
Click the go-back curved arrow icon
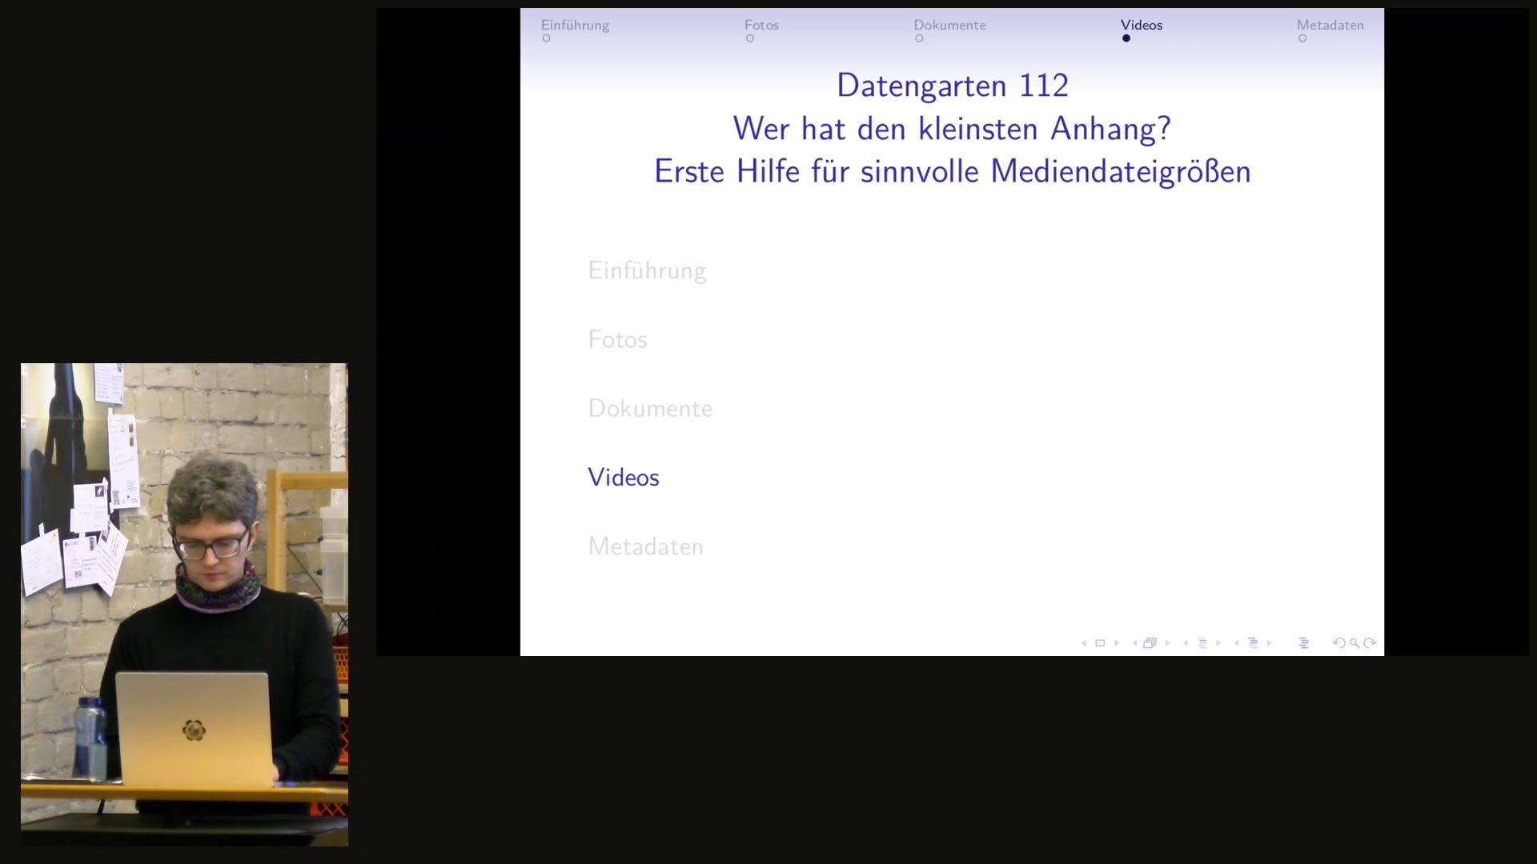click(1338, 642)
